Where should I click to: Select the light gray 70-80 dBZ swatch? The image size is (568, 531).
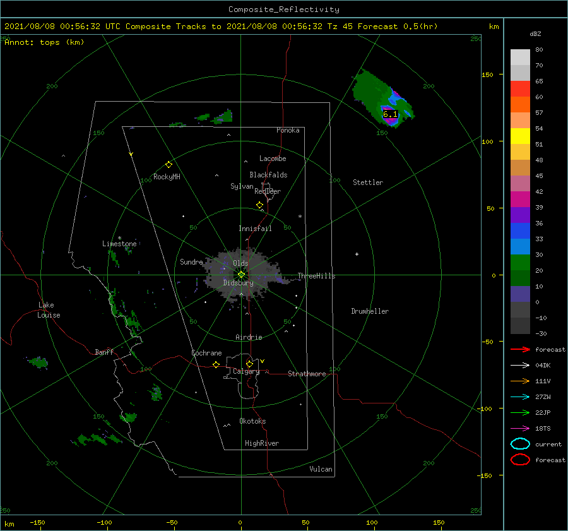tap(520, 57)
